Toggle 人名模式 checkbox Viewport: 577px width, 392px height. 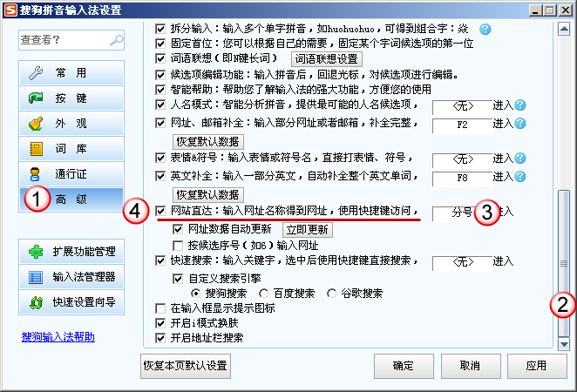160,105
